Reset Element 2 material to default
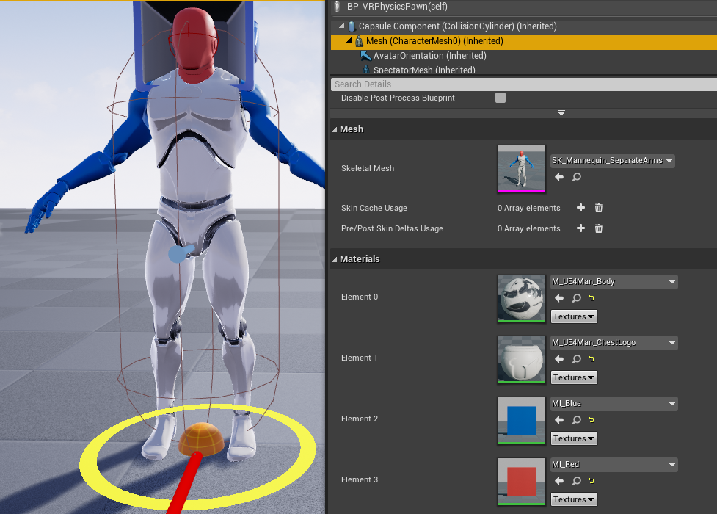 coord(592,420)
